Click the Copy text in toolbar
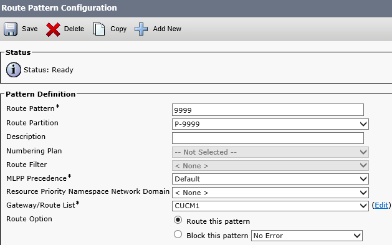The width and height of the screenshot is (392, 245). coord(118,29)
